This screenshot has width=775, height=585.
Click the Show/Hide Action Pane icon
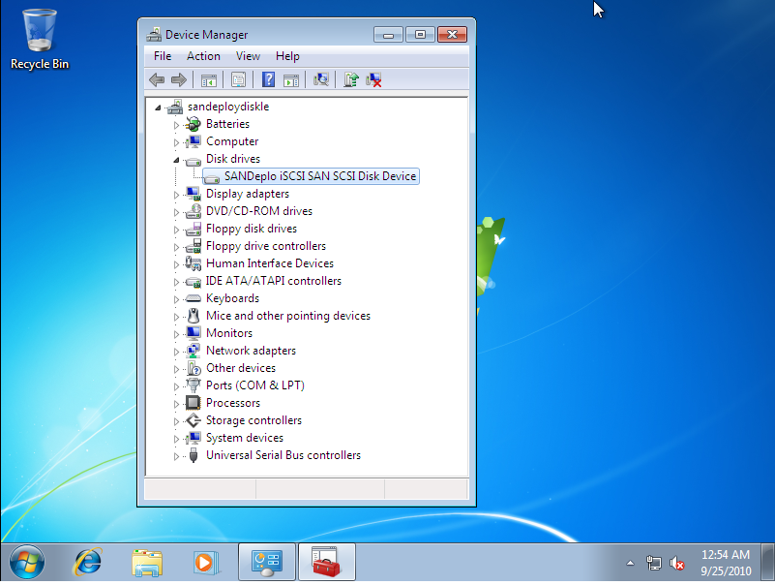click(291, 79)
